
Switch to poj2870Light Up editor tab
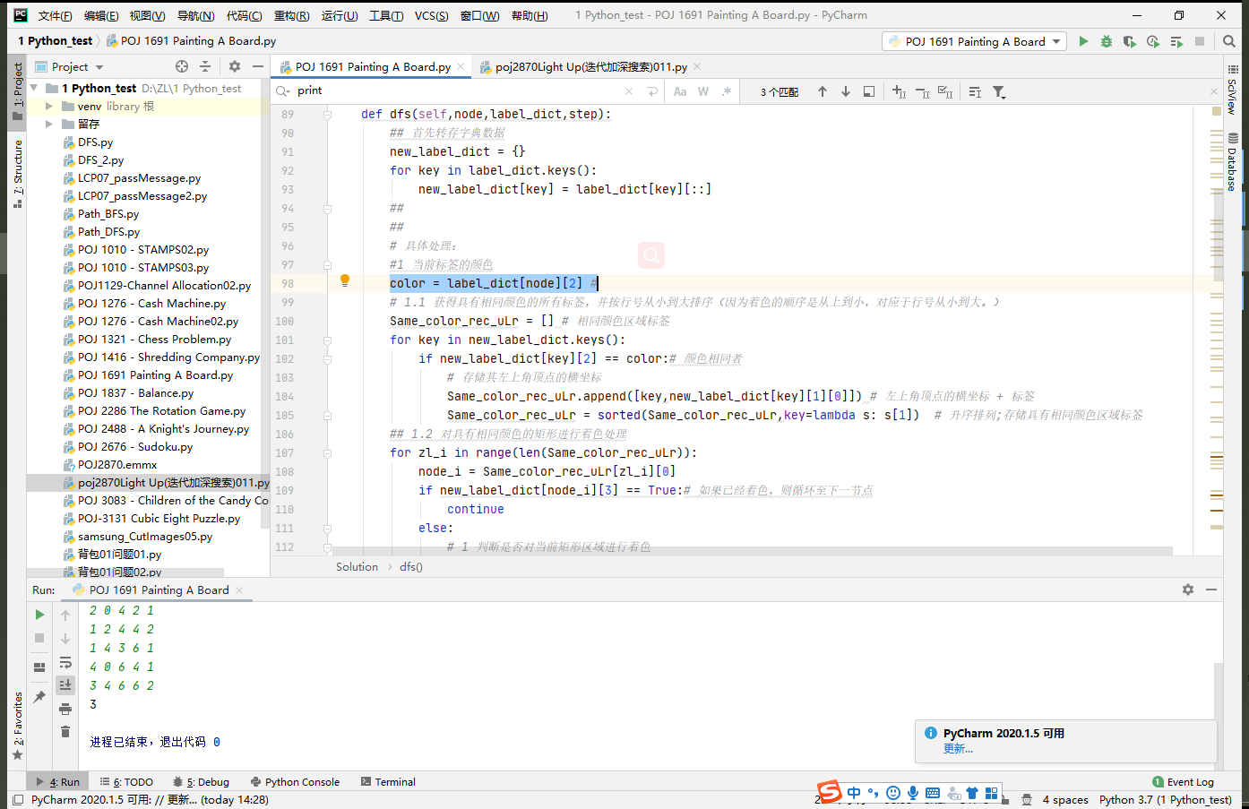click(x=591, y=66)
